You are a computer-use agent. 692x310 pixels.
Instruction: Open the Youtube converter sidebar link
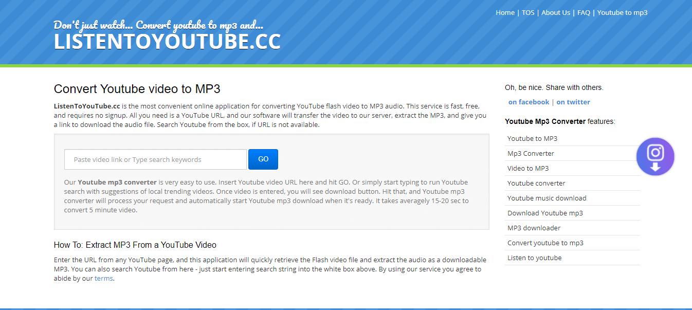click(x=536, y=183)
